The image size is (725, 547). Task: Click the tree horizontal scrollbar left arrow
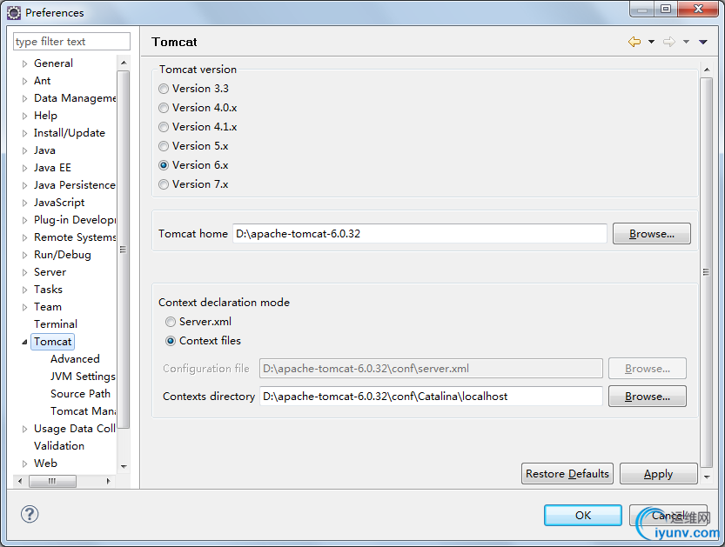click(20, 481)
